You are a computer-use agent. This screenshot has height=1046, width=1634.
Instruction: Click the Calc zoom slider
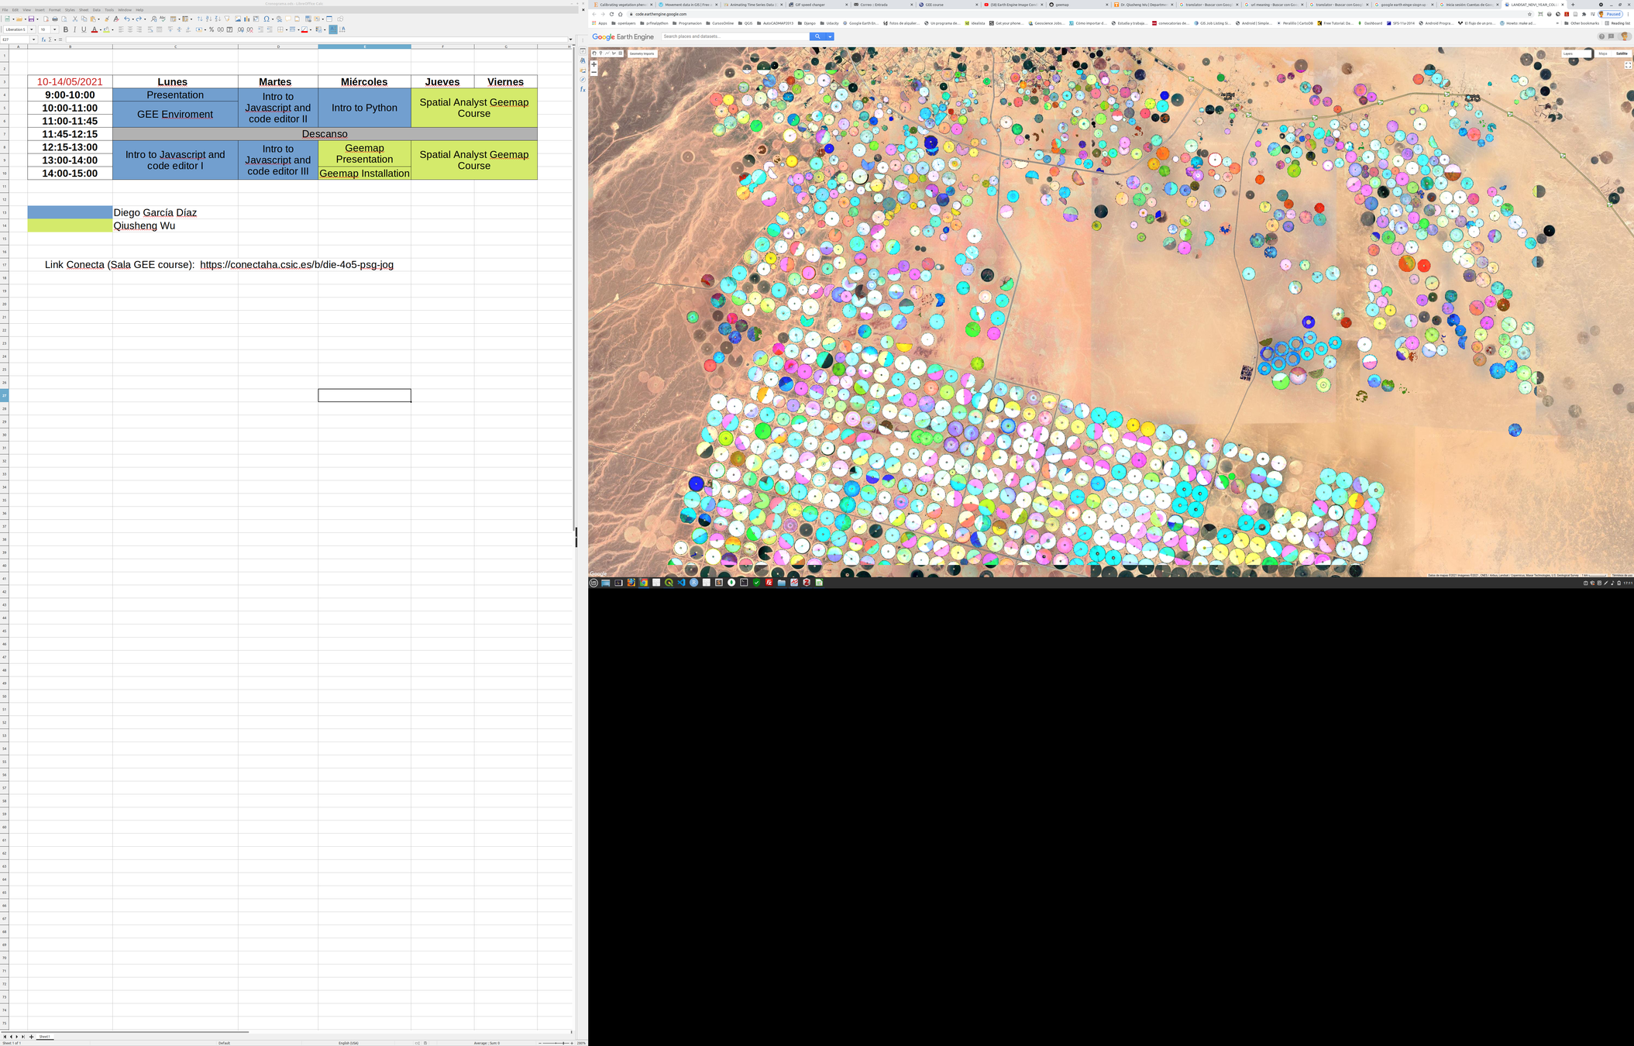(556, 1043)
